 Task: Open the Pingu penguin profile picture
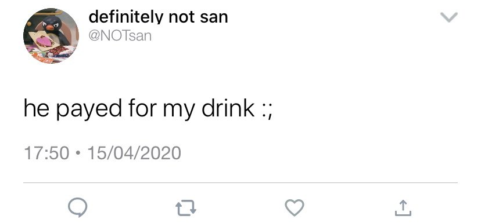51,36
